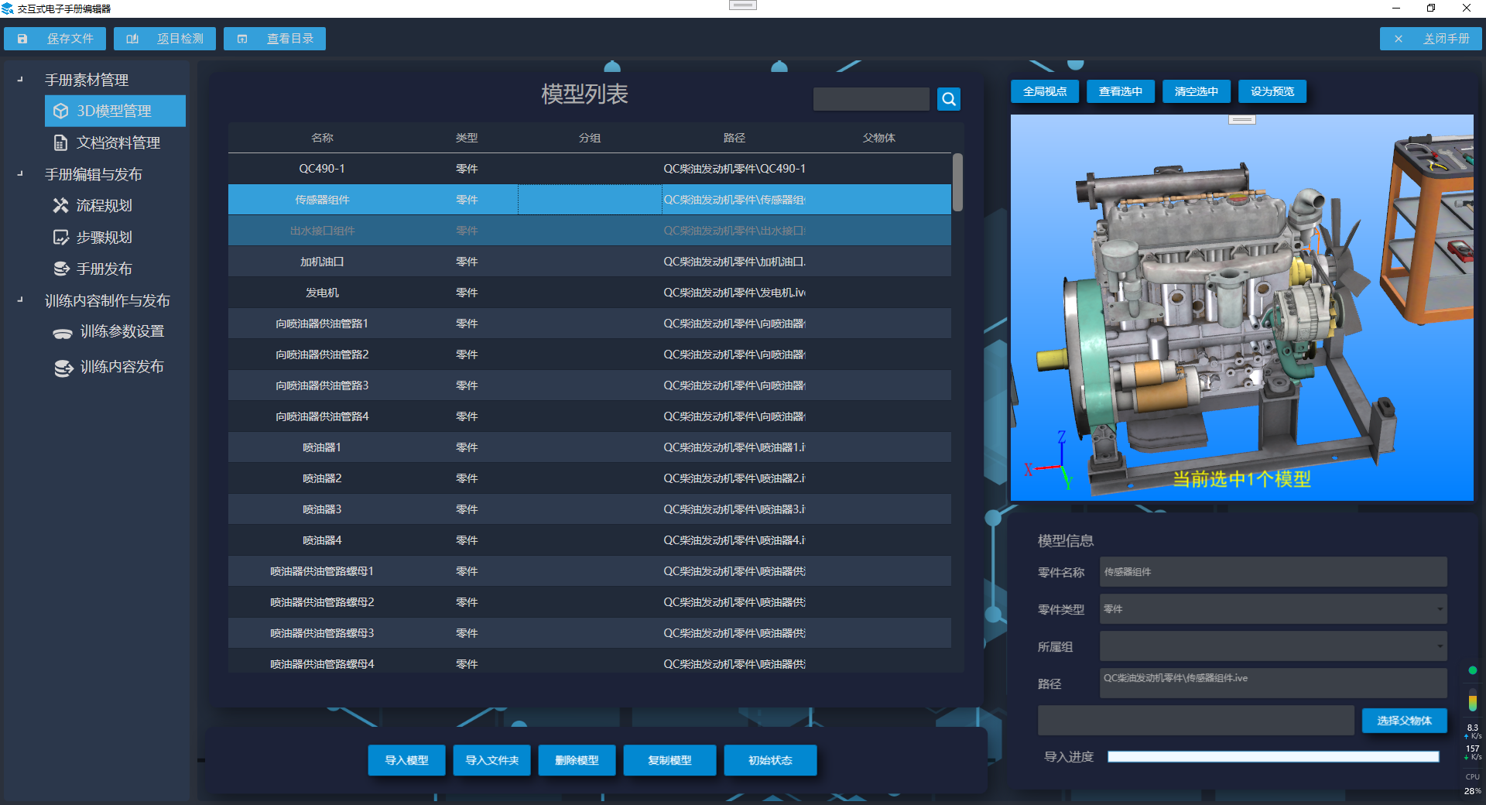Open the 所属组 dropdown
Image resolution: width=1486 pixels, height=805 pixels.
pos(1440,646)
